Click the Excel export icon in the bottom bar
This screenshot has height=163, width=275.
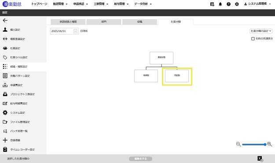(260, 159)
